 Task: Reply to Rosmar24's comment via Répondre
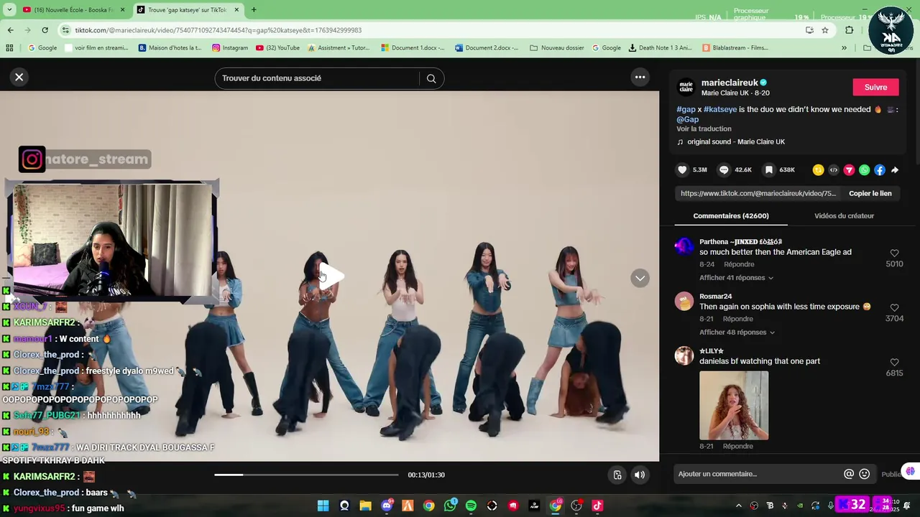[x=738, y=319]
